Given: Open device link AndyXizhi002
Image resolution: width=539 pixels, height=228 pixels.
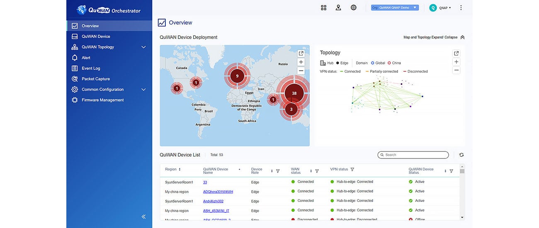Looking at the screenshot, I should pos(213,201).
